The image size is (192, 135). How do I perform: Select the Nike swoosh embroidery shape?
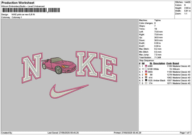click(x=69, y=90)
